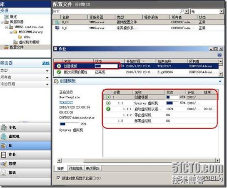Select the 配置文件 folder icon
The height and width of the screenshot is (188, 227).
[6, 47]
